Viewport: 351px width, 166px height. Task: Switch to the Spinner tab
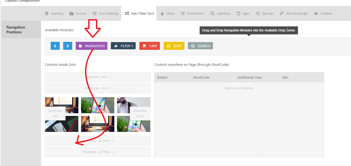coord(264,13)
